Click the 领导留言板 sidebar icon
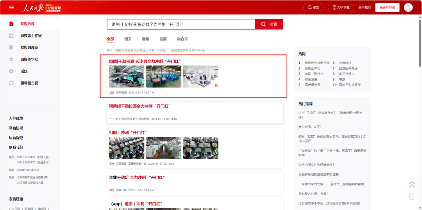This screenshot has width=422, height=210. point(11,83)
